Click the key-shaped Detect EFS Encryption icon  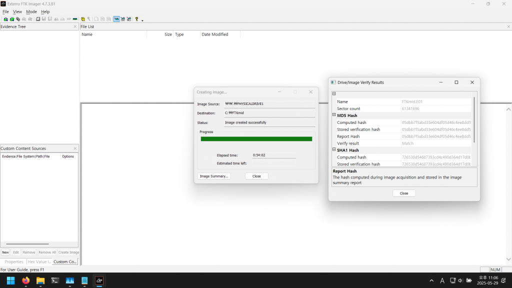[x=88, y=19]
